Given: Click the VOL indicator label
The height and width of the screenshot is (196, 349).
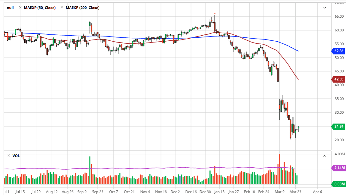Looking at the screenshot, I should [16, 156].
